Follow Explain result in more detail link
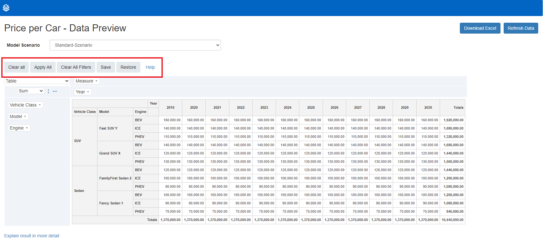The image size is (543, 245). [x=32, y=236]
